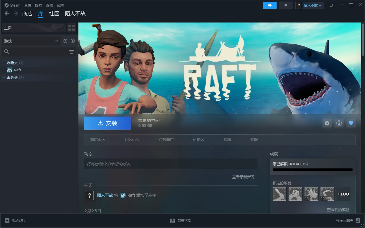Open the filter options icon in search bar

pos(71,52)
